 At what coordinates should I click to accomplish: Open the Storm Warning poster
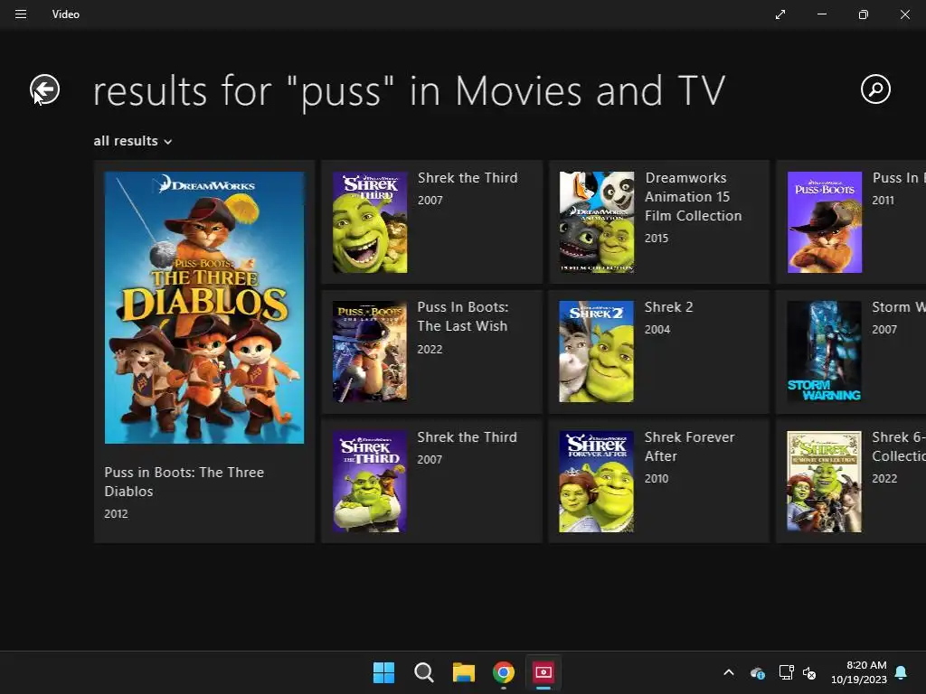pos(825,352)
